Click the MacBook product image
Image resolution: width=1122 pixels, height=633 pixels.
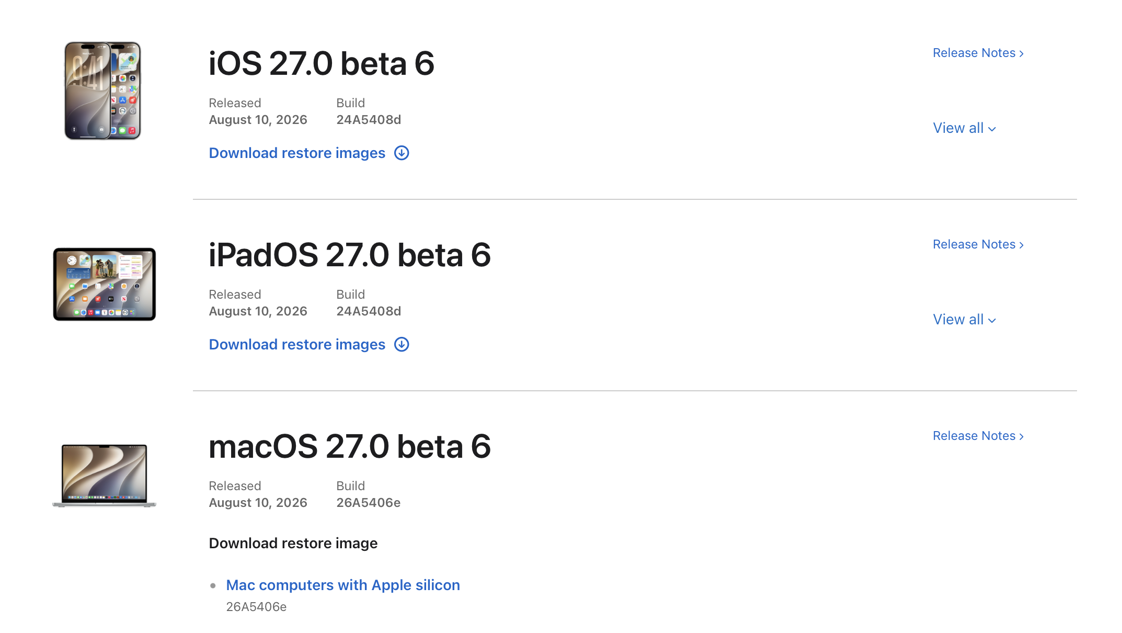pos(105,476)
